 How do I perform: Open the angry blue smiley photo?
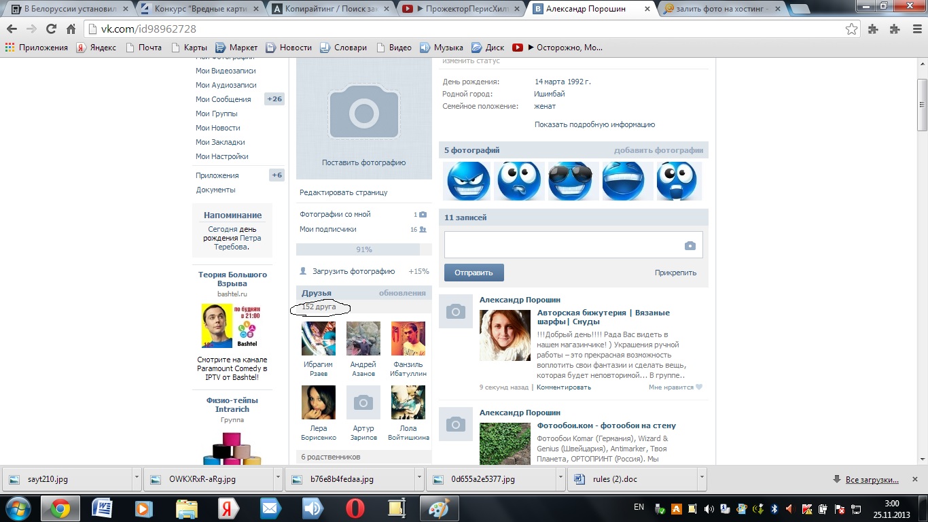[468, 181]
